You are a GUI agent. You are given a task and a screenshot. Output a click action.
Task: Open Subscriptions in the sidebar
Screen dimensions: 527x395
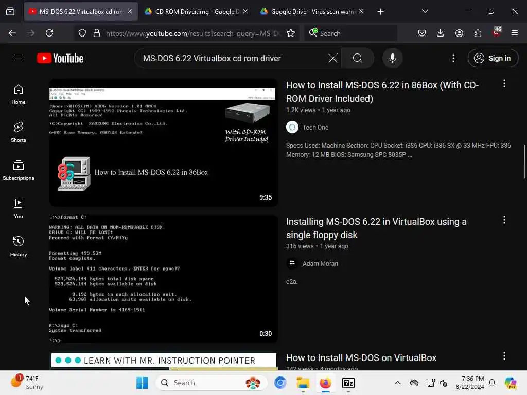(19, 171)
